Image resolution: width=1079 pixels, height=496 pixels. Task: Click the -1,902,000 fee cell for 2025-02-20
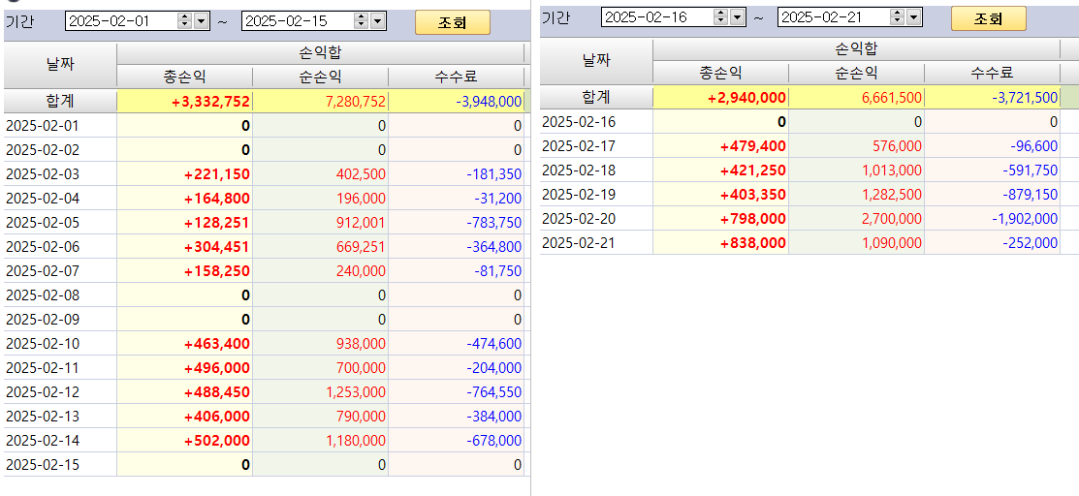pyautogui.click(x=992, y=218)
